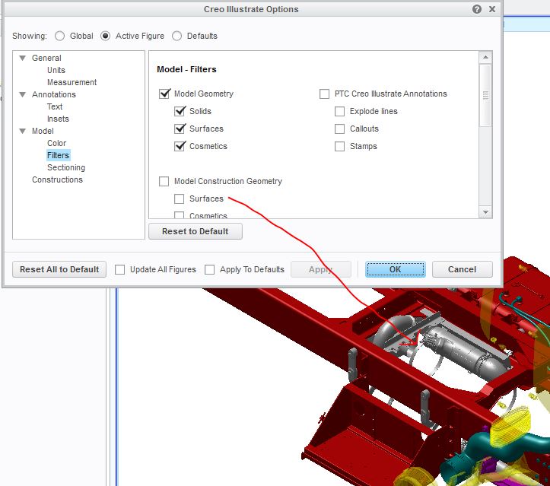Select the Global radio button

click(x=59, y=36)
